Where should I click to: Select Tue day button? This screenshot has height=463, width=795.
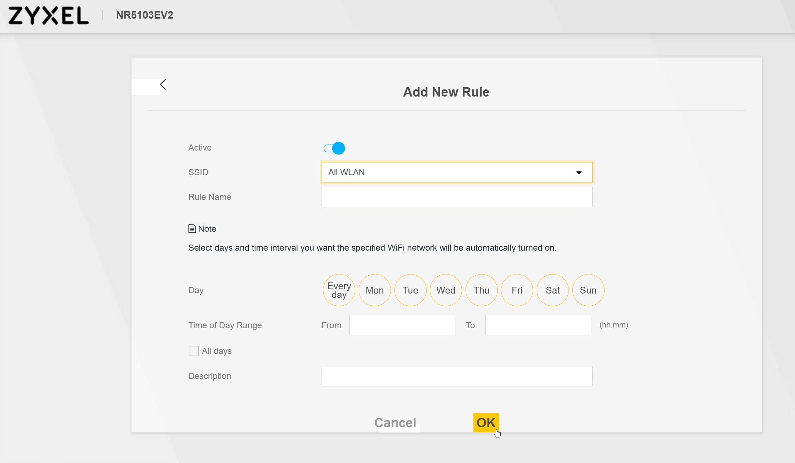[410, 290]
